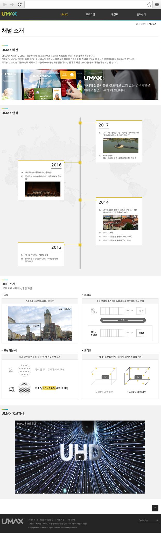Click the highlighted 2¹⁰ = 1,024 text
The width and height of the screenshot is (161, 533).
[x=49, y=388]
